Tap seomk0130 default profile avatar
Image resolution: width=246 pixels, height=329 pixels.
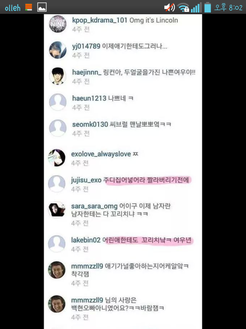58,128
